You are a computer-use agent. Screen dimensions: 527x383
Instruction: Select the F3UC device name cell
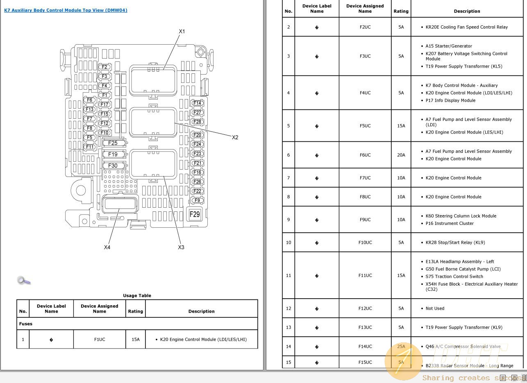click(365, 56)
